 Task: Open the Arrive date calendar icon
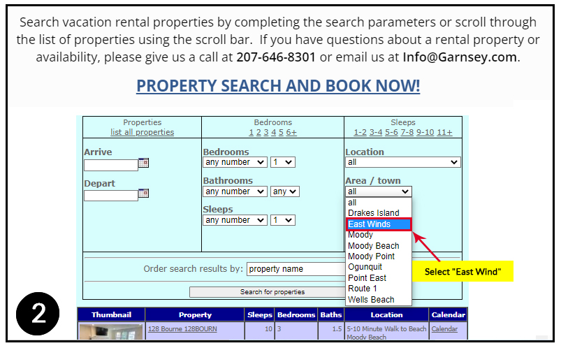point(143,163)
